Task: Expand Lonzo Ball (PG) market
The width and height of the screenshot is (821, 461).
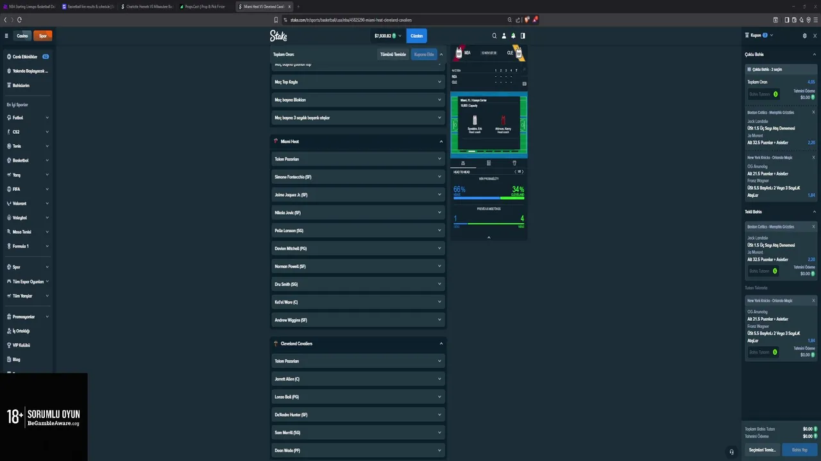Action: (358, 397)
